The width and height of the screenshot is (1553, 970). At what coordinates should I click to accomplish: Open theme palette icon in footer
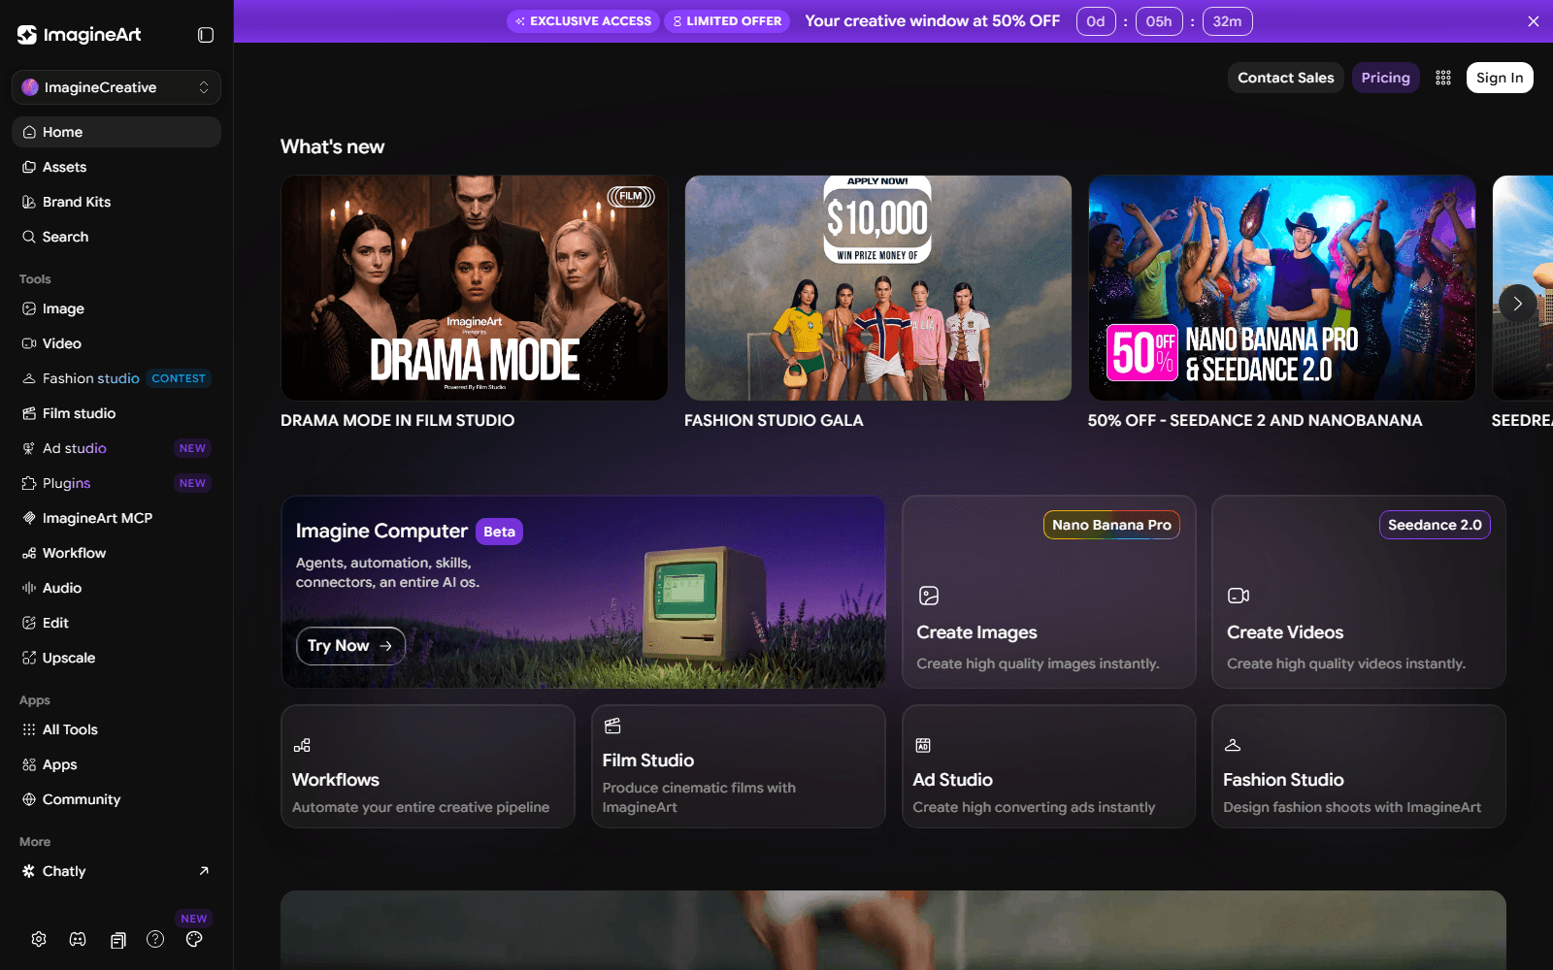coord(194,939)
